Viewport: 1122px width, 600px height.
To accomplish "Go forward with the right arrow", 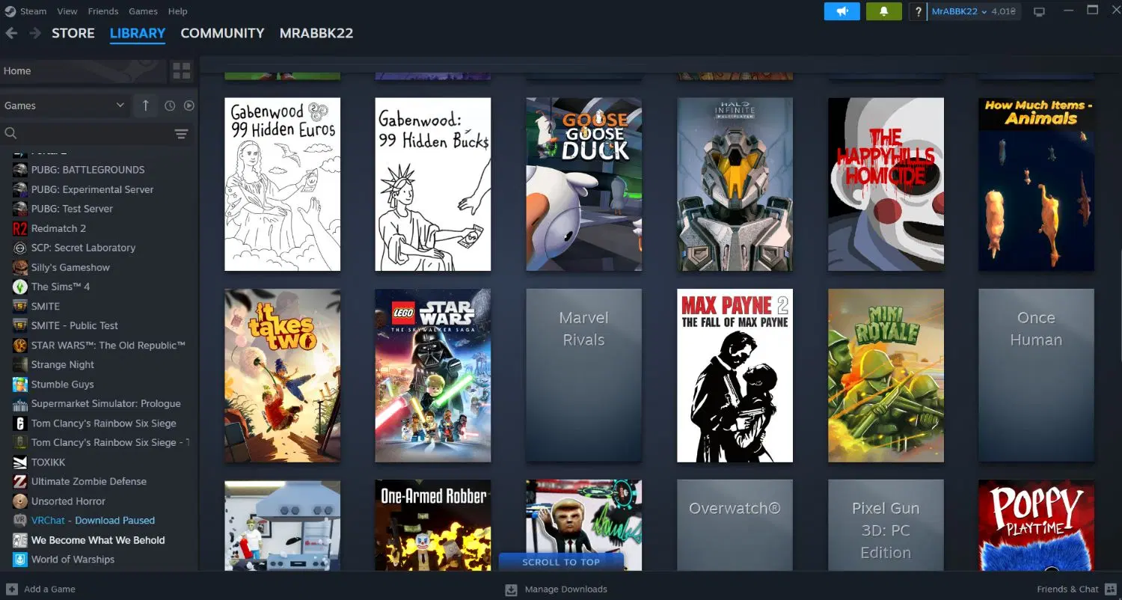I will (x=34, y=33).
